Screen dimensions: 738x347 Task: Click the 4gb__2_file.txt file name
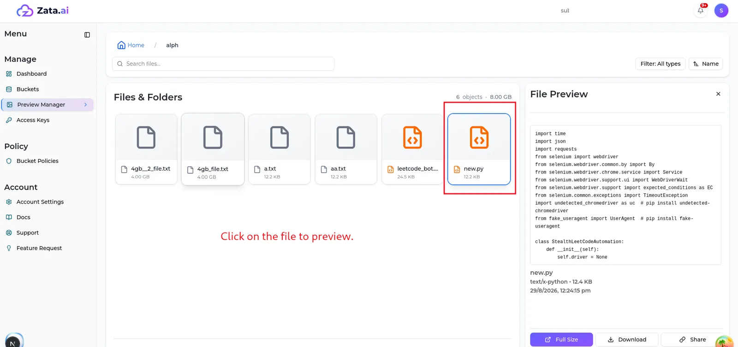(x=150, y=169)
